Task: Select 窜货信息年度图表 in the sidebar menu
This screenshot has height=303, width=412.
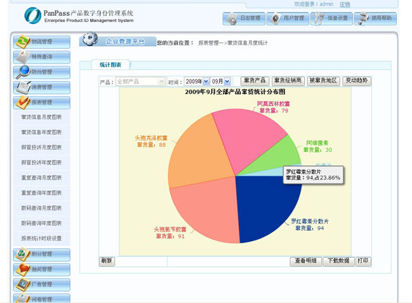Action: (41, 132)
